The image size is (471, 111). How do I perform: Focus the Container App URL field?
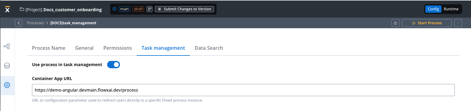243,90
